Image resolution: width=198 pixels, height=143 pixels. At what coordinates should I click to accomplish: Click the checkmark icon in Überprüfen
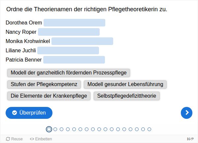[15, 113]
